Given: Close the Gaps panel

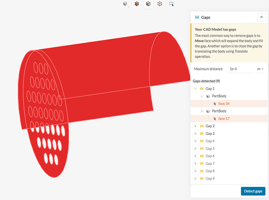Looking at the screenshot, I should coord(261,17).
